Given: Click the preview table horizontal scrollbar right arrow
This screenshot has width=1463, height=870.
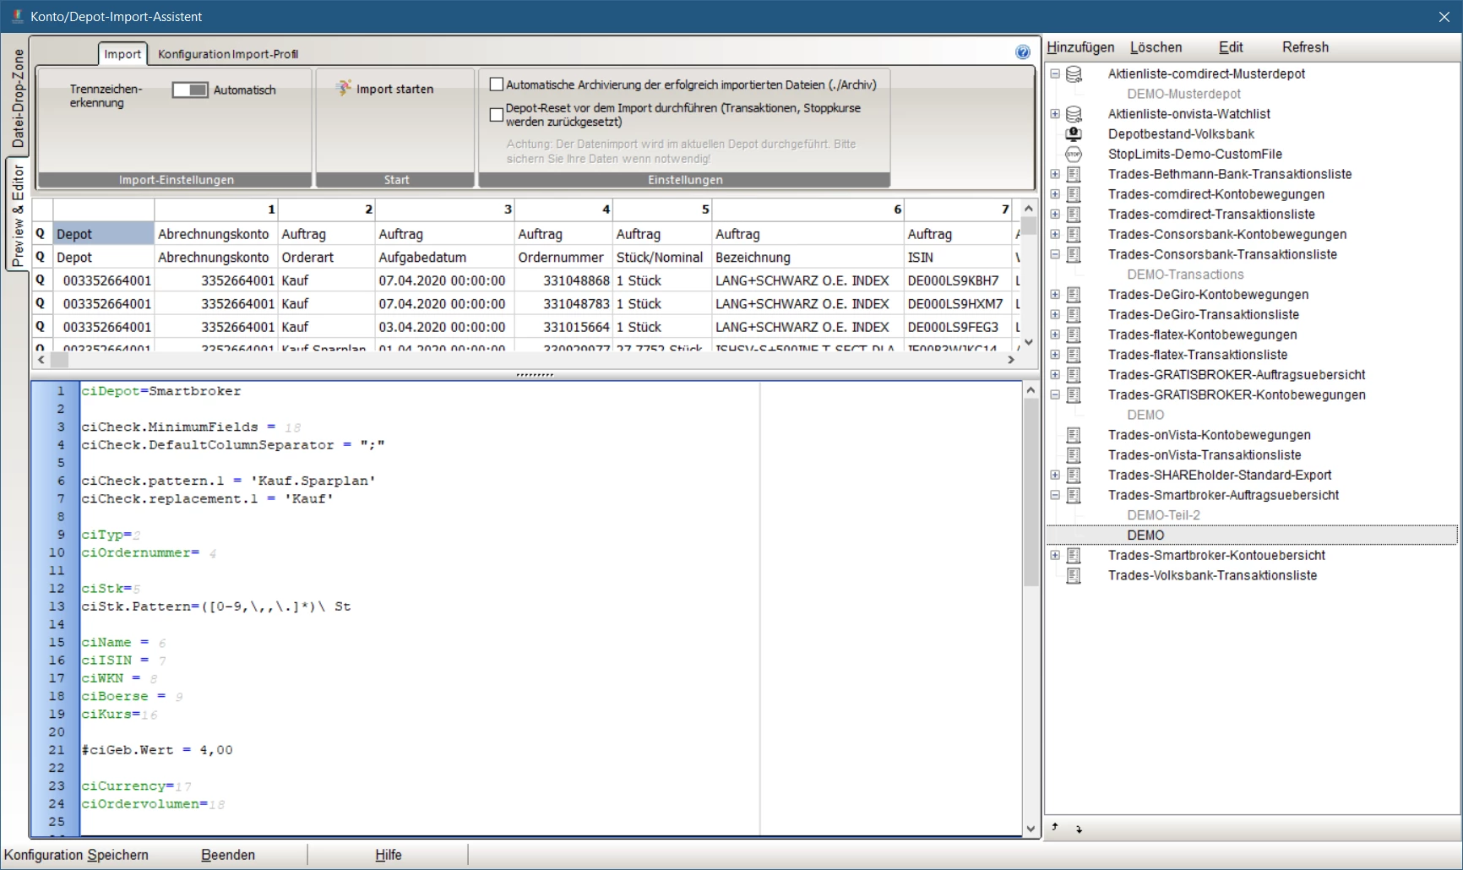Looking at the screenshot, I should [x=1011, y=360].
